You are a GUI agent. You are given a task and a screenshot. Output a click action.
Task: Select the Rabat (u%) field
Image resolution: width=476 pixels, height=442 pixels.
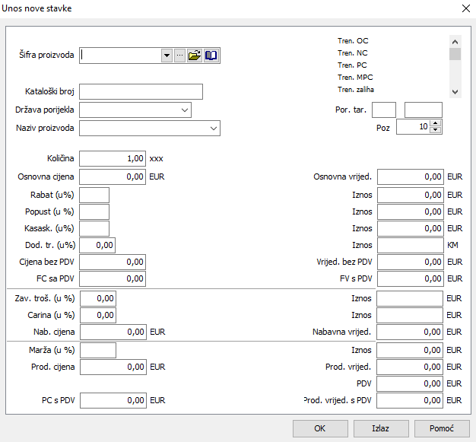(x=94, y=195)
